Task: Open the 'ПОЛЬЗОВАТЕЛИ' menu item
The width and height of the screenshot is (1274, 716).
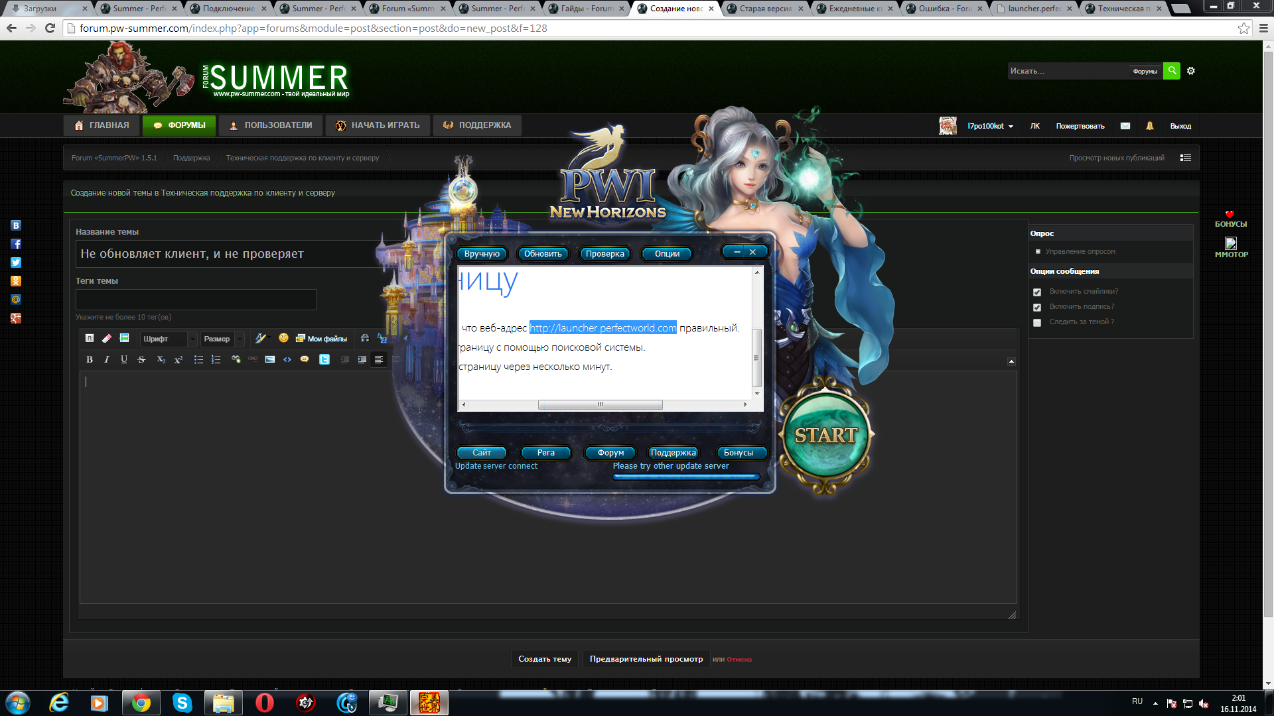Action: (x=271, y=125)
